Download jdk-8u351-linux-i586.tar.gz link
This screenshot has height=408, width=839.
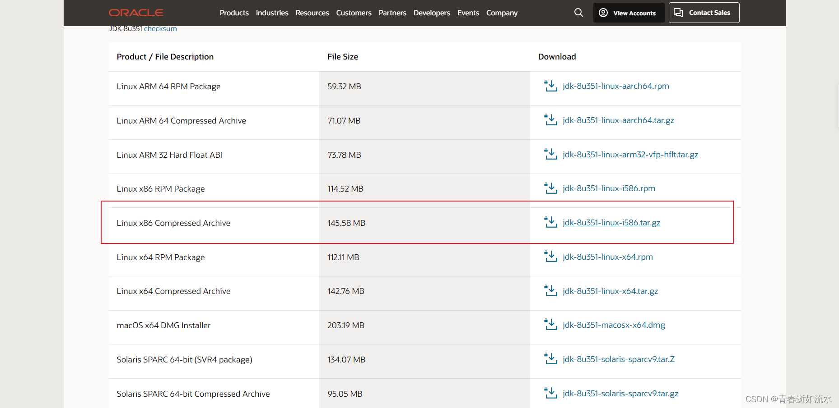611,222
